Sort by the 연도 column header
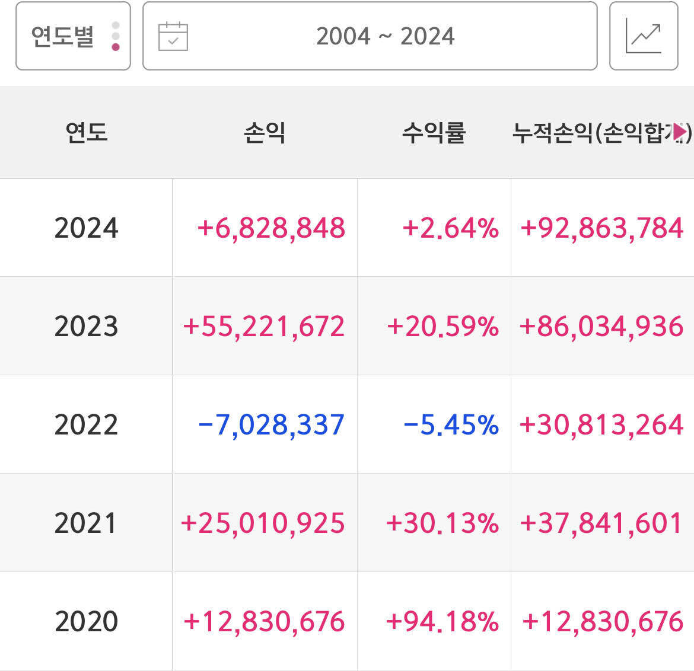Screen dimensions: 694x671 coord(87,132)
